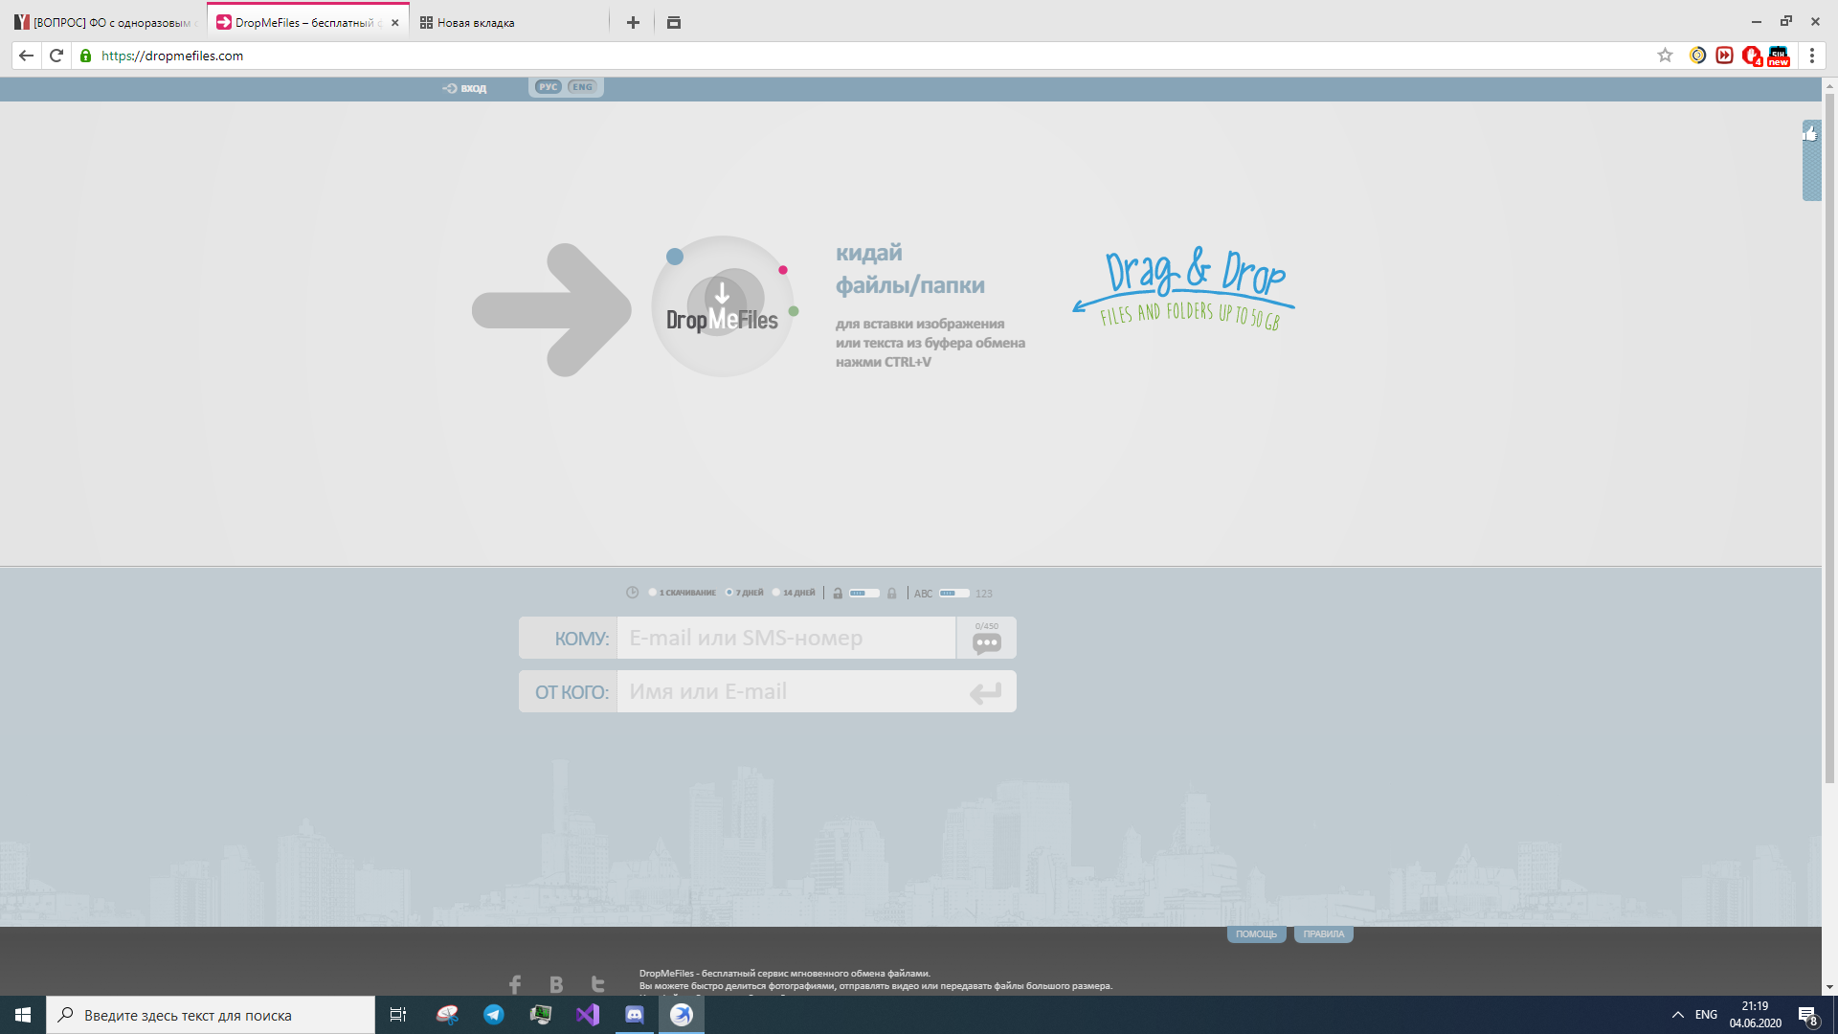
Task: Bookmark this page with the star icon
Action: click(1665, 56)
